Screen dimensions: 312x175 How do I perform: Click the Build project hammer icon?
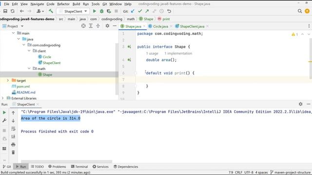51,11
